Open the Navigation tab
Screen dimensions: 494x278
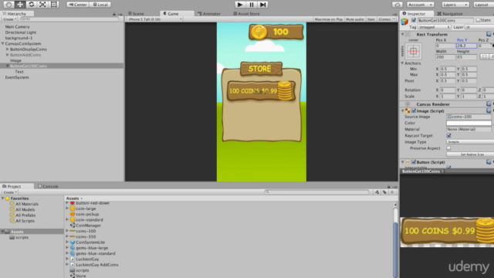450,14
